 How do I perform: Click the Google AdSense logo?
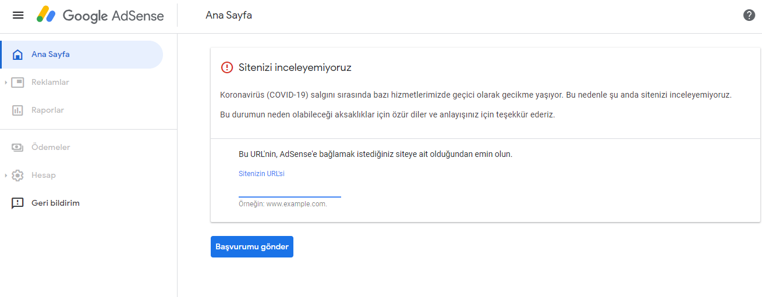coord(100,15)
